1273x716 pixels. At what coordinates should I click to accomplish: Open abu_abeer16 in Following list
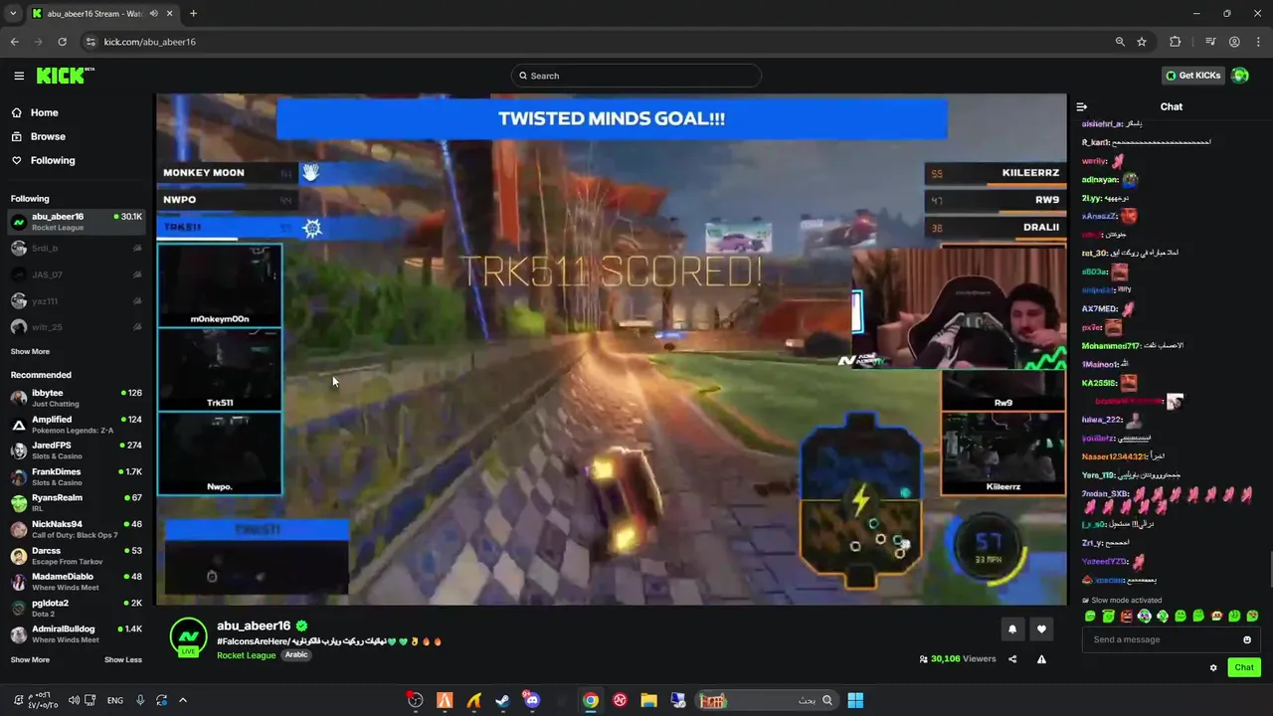click(x=77, y=221)
